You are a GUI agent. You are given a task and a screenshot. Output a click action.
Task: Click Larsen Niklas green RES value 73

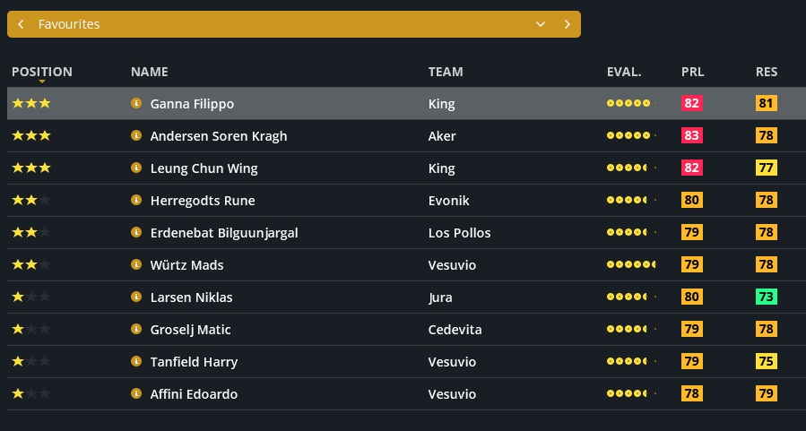[x=767, y=297]
